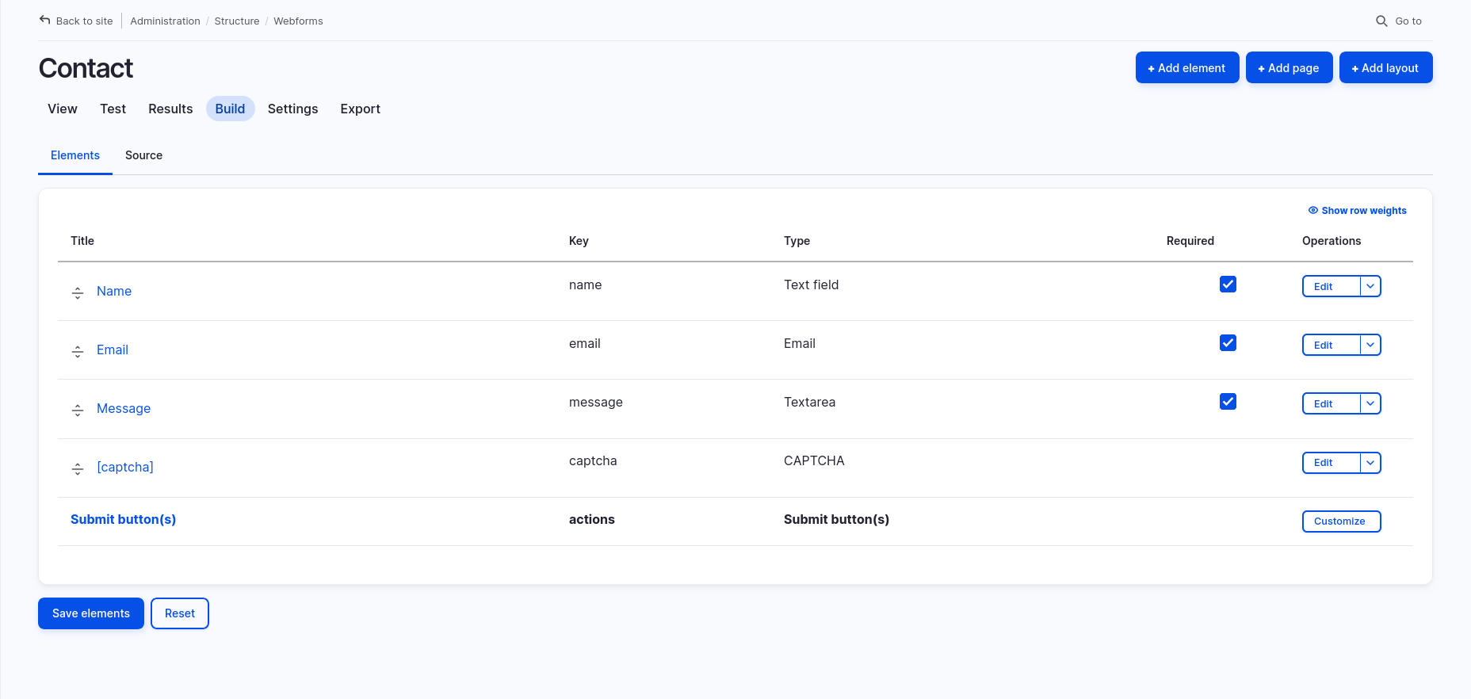The width and height of the screenshot is (1471, 699).
Task: Click the Reset button
Action: coord(180,613)
